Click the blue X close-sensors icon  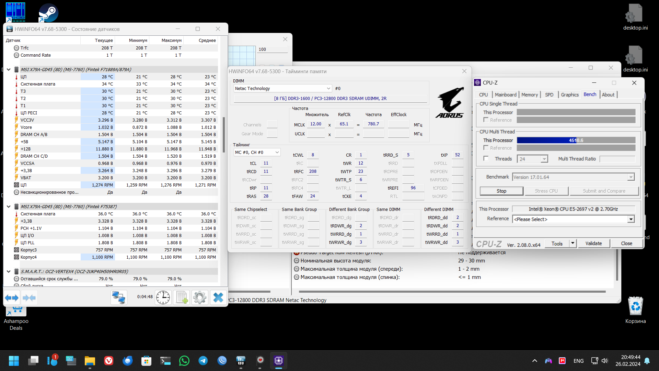pyautogui.click(x=218, y=297)
